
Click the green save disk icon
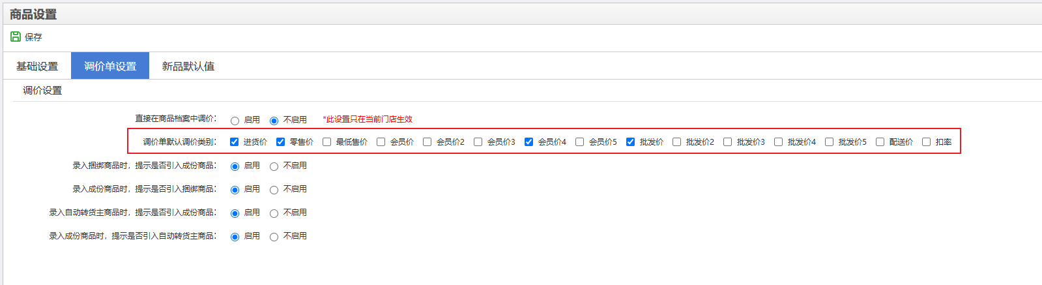(16, 37)
